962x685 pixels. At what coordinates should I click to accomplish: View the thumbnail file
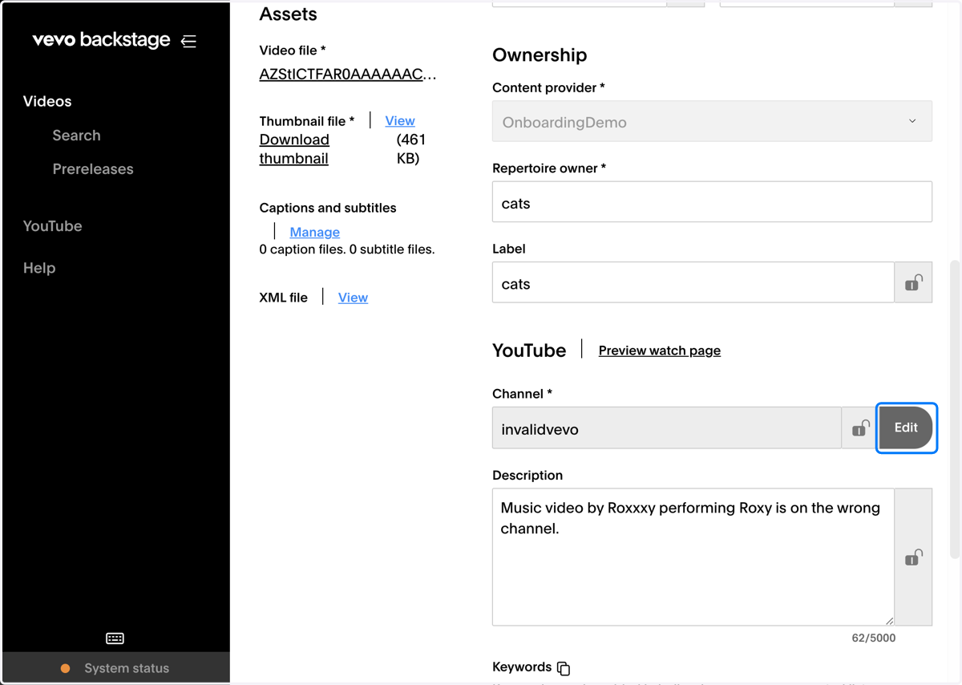400,120
